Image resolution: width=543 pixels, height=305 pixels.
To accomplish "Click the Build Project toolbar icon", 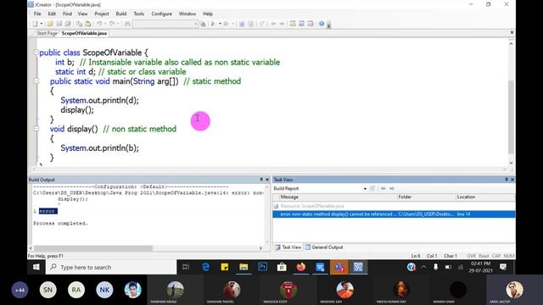I will click(241, 24).
